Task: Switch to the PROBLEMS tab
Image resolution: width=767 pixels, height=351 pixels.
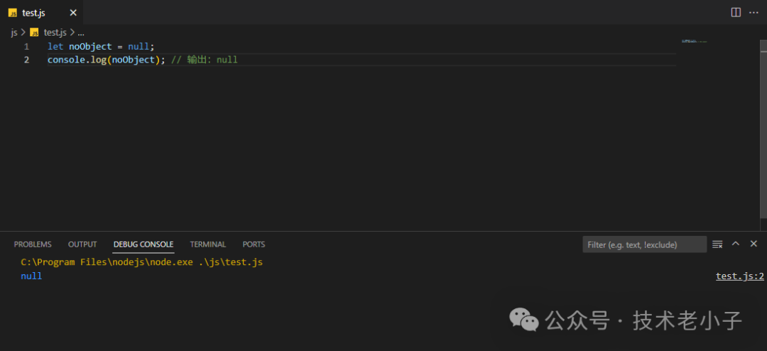Action: (x=33, y=244)
